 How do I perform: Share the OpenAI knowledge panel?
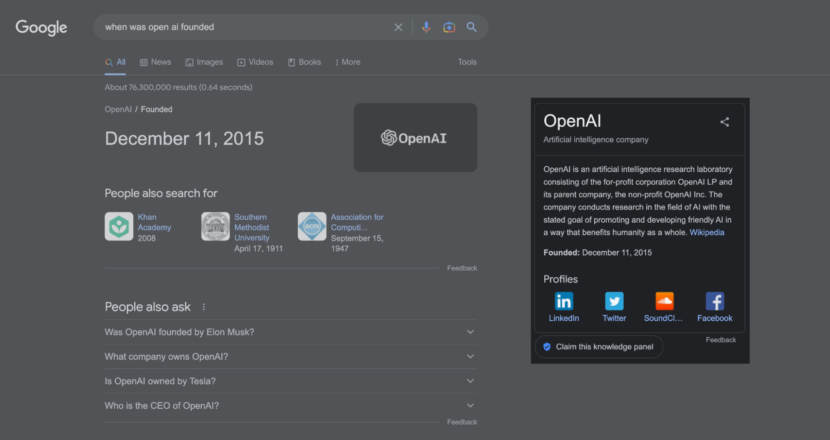tap(724, 122)
